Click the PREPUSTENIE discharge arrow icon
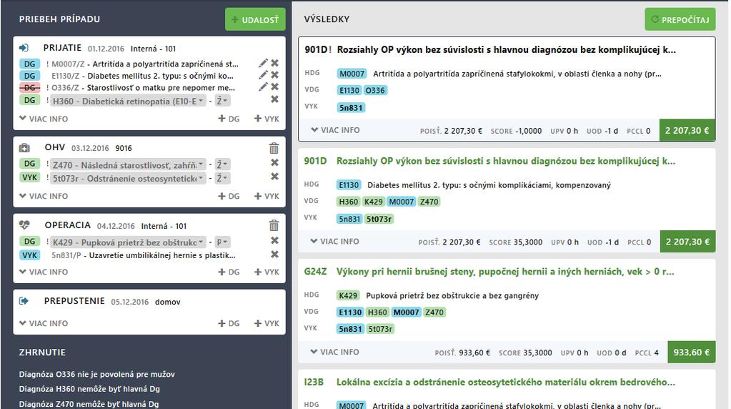The height and width of the screenshot is (409, 731). [x=24, y=301]
